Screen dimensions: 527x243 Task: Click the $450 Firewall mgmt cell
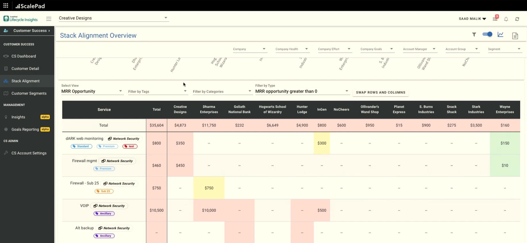[x=180, y=166]
